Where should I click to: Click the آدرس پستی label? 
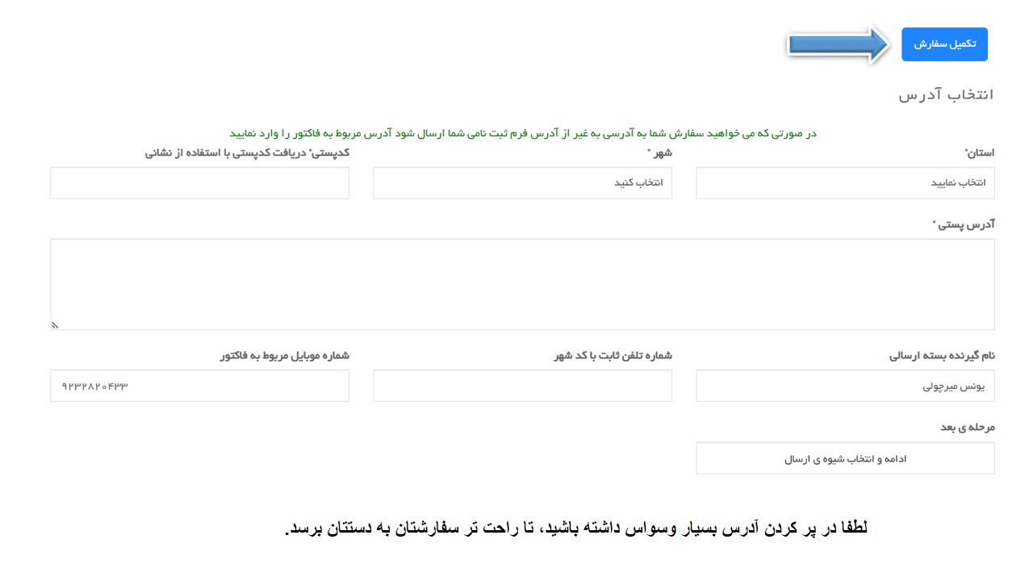tap(964, 224)
